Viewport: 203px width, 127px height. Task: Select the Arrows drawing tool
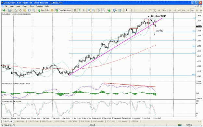coord(164,10)
